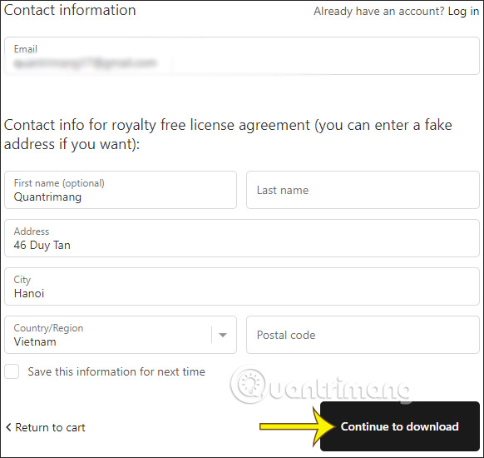Enable Save this information for next time

point(12,371)
